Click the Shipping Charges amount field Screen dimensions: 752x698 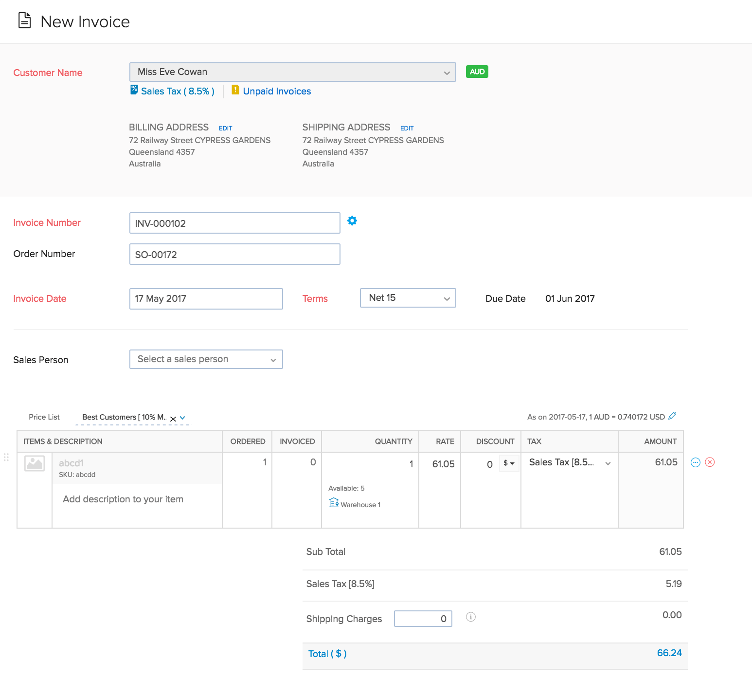423,618
